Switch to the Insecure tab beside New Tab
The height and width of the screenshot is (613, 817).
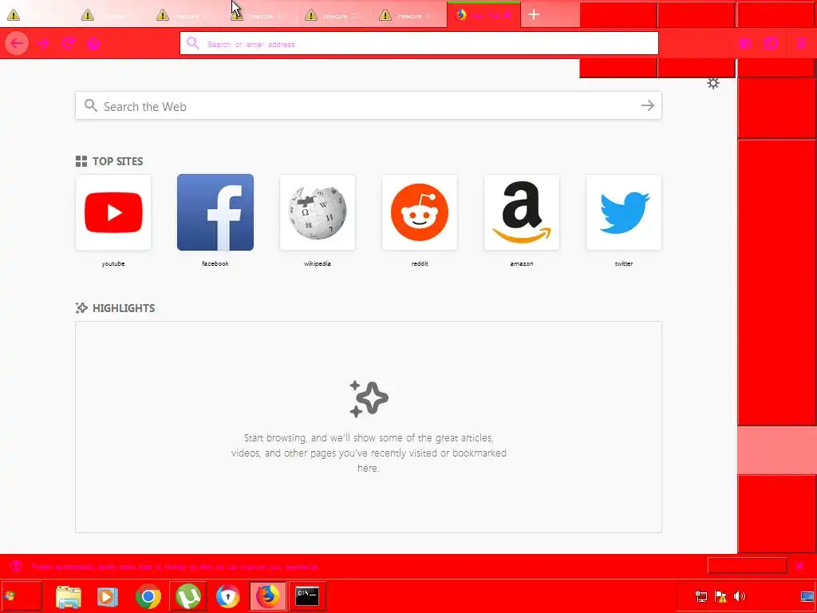tap(409, 15)
